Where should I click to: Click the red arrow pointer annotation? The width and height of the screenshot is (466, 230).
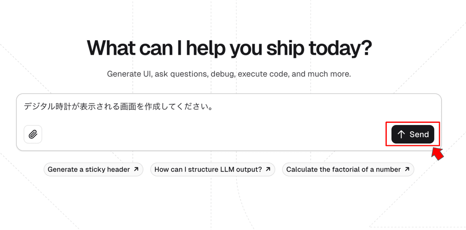click(438, 153)
